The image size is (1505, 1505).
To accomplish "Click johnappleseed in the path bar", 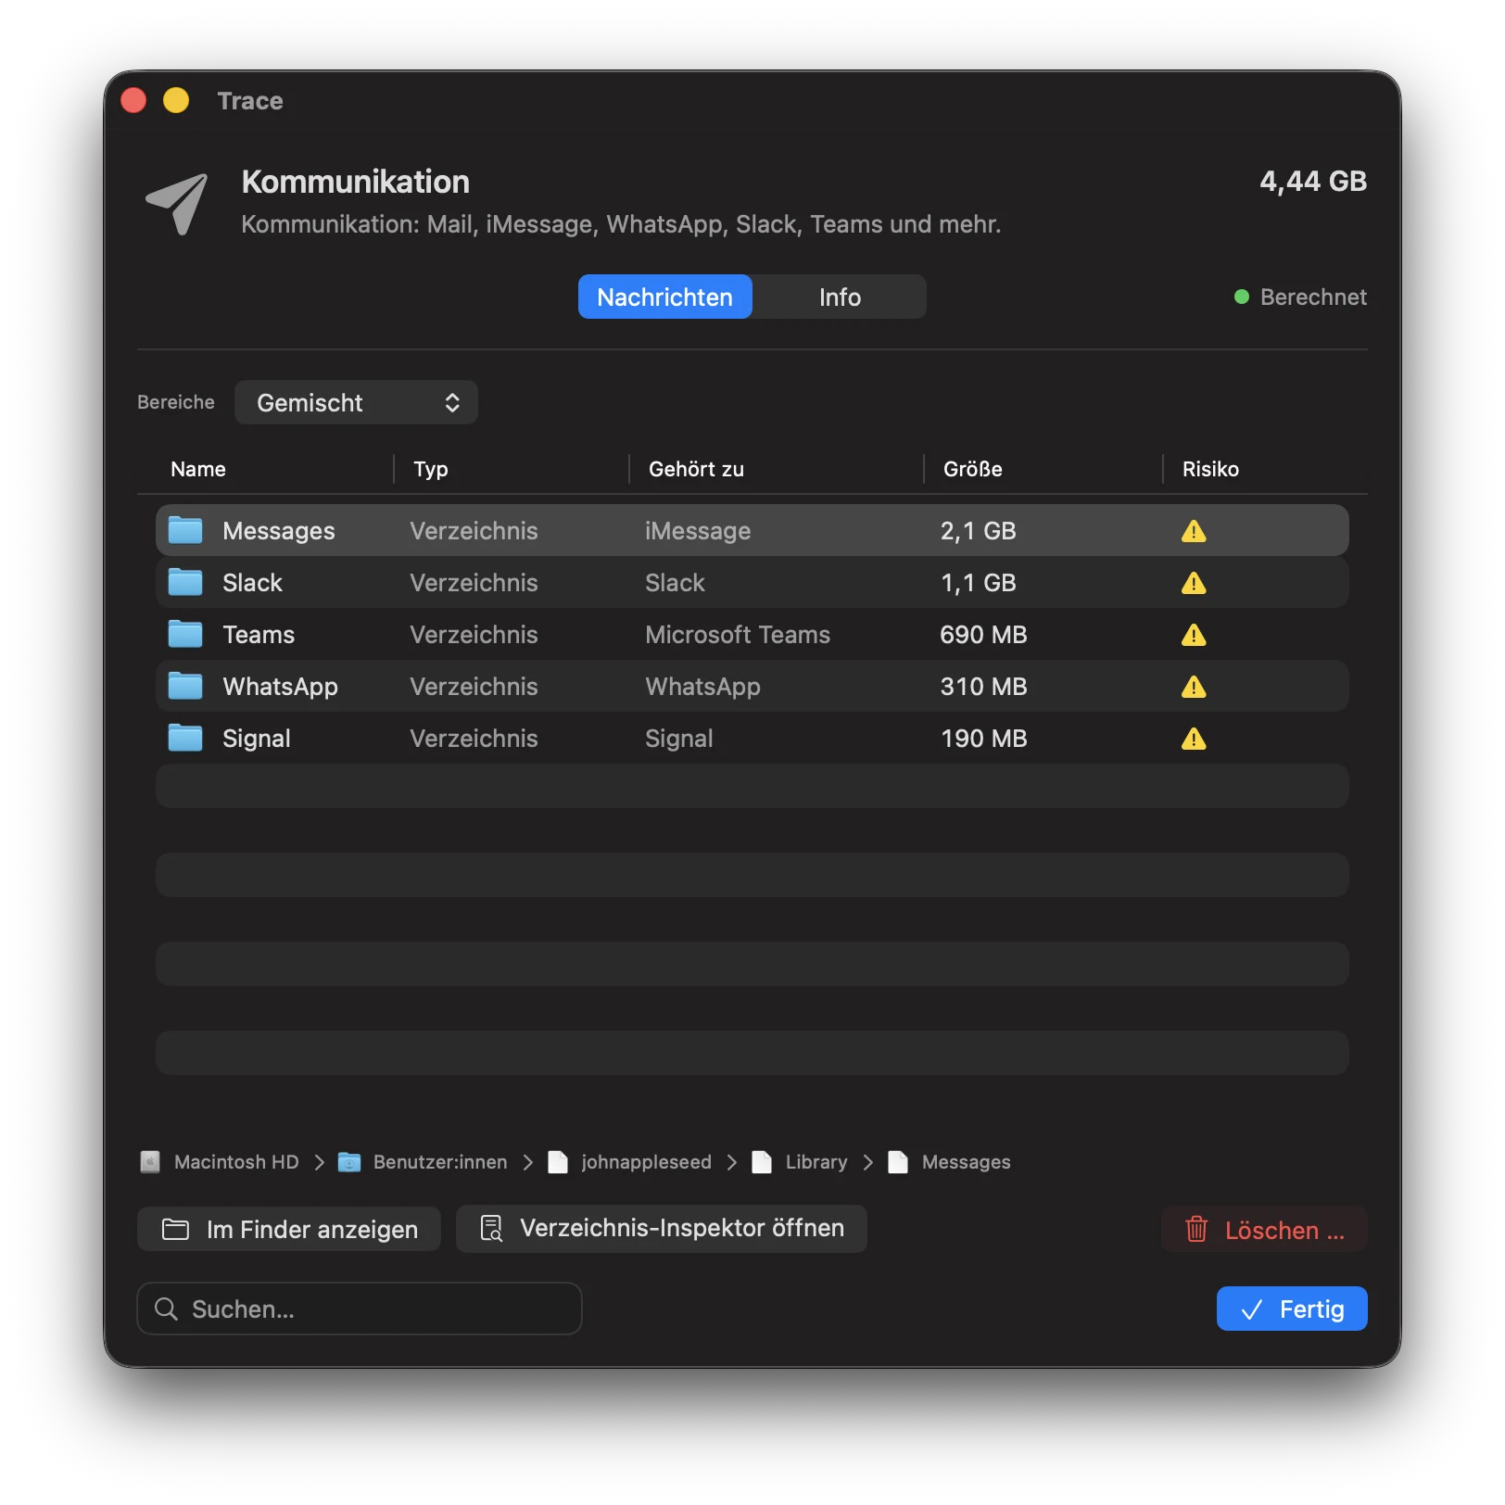I will (647, 1162).
